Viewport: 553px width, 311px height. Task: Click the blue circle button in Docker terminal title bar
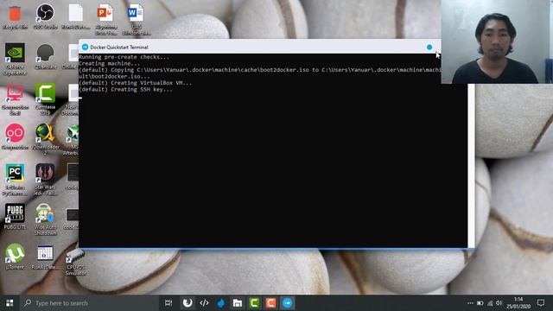(x=429, y=47)
